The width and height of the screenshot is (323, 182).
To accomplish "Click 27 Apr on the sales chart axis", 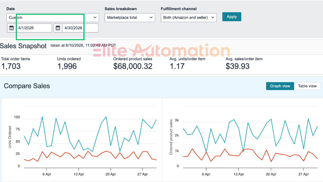I will [303, 174].
